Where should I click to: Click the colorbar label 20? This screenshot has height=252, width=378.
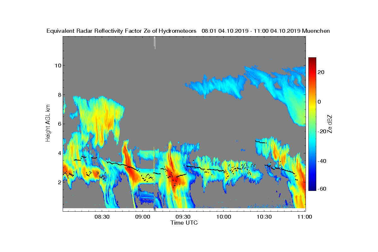321,72
